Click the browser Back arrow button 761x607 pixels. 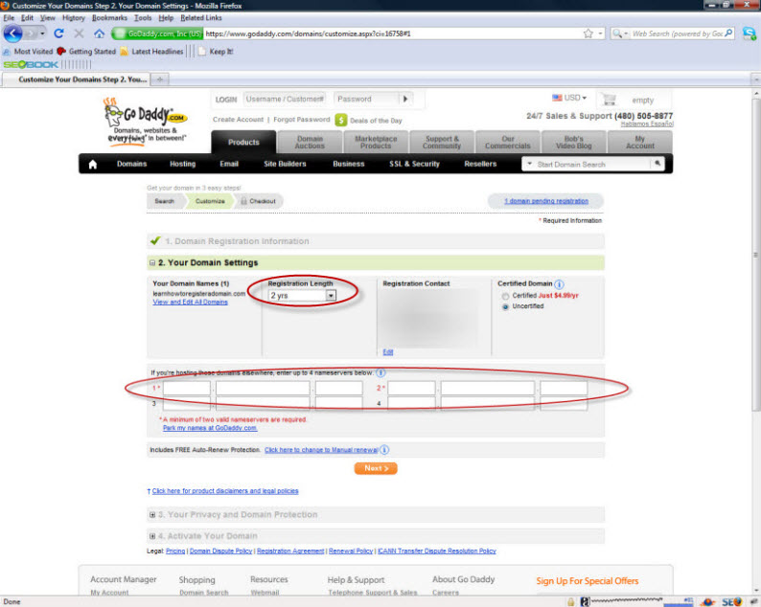(13, 34)
